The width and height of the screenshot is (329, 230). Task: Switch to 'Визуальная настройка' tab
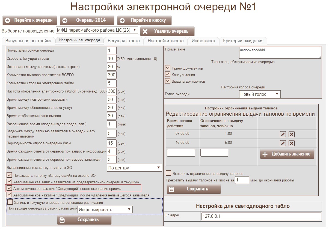[28, 41]
